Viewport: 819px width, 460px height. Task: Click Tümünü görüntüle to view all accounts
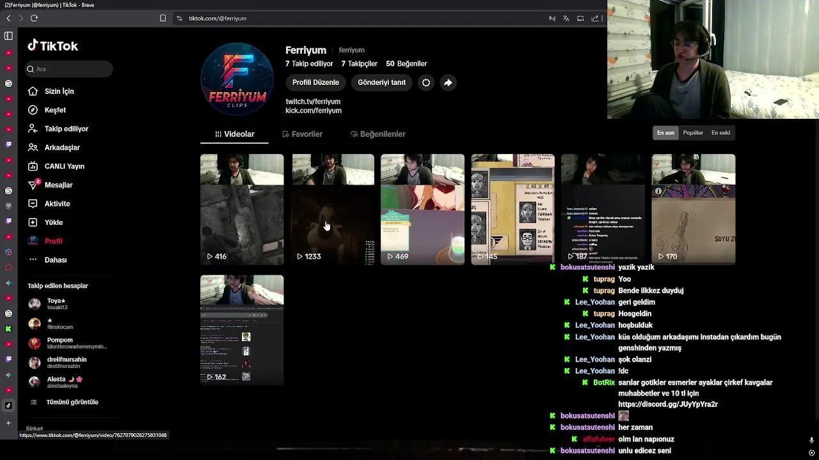(72, 402)
